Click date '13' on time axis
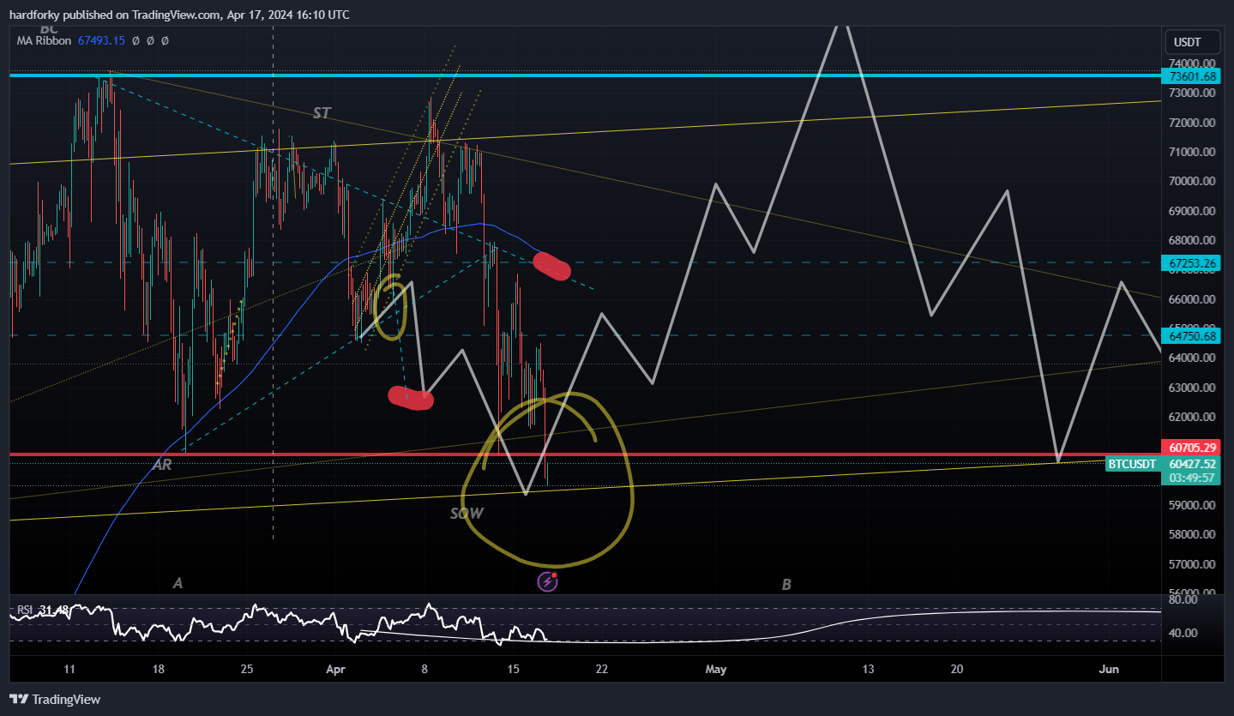 (869, 670)
